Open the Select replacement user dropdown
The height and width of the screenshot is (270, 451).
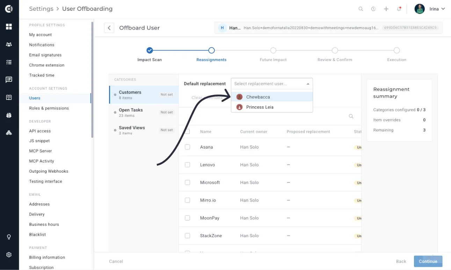click(272, 84)
